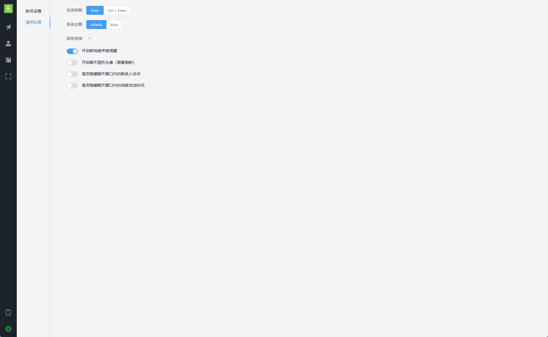Choose Ctrl + Enter send option

117,10
